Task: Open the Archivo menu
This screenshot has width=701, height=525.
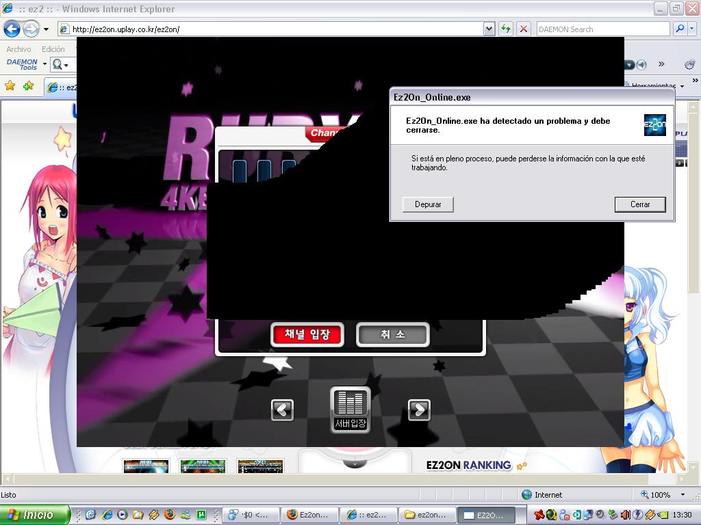Action: coord(18,49)
